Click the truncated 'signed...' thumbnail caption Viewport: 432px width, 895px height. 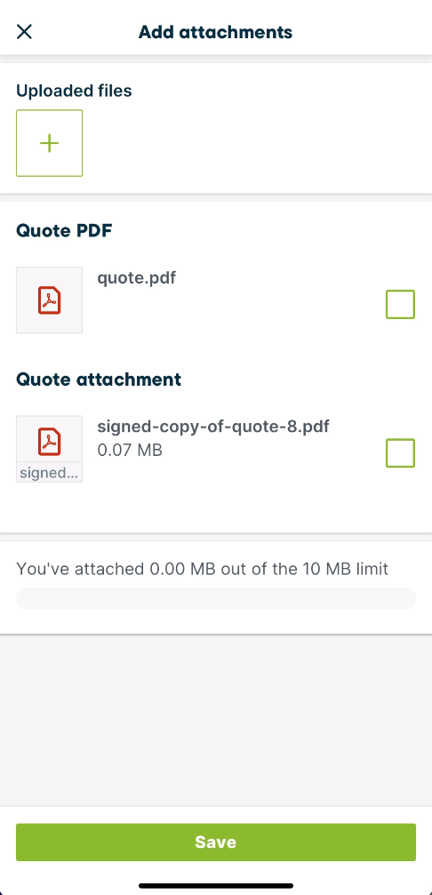pyautogui.click(x=49, y=473)
